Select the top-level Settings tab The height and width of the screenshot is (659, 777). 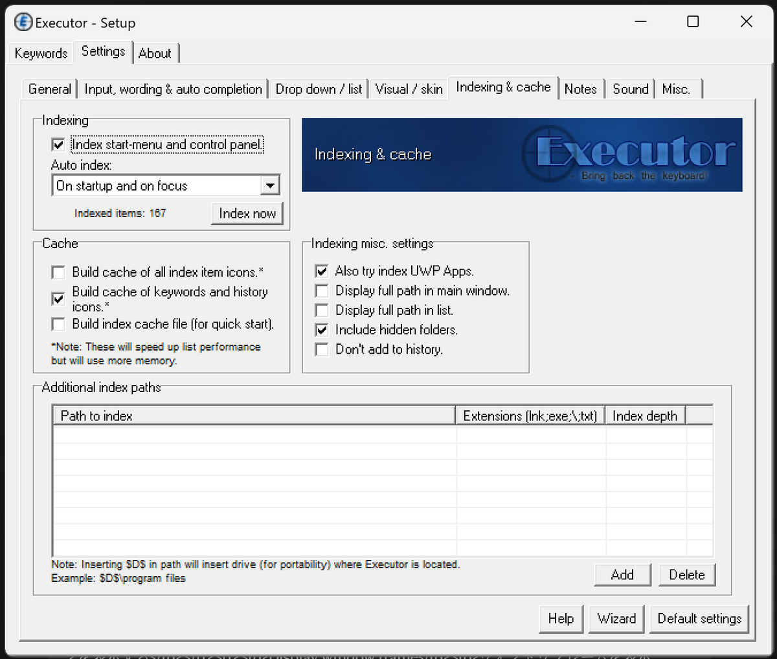pos(103,51)
